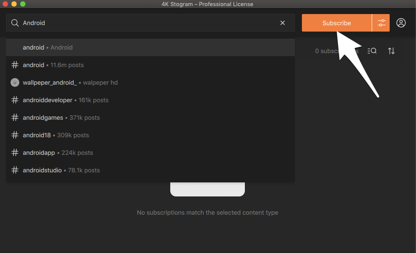Viewport: 416px width, 253px height.
Task: Click the magnifying glass search icon
Action: 15,23
